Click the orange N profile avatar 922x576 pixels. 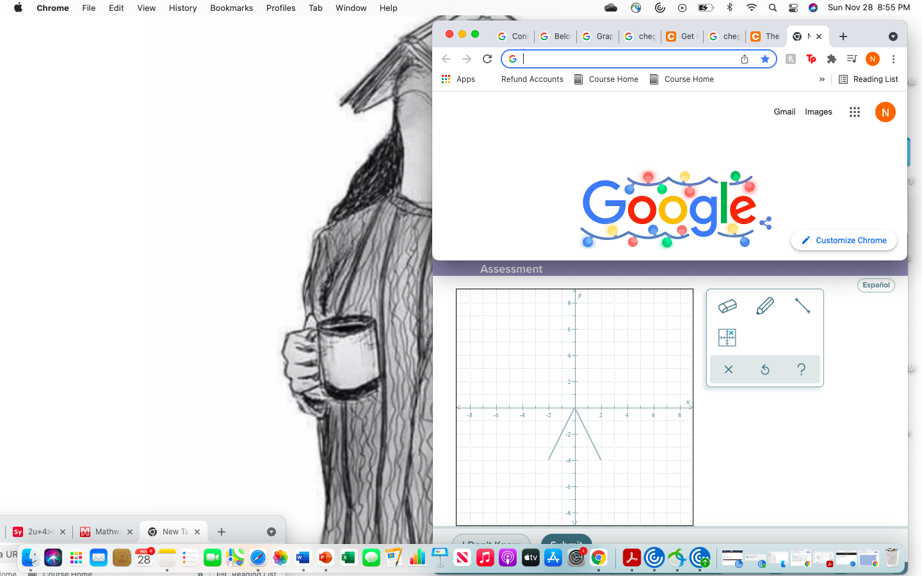pos(886,111)
